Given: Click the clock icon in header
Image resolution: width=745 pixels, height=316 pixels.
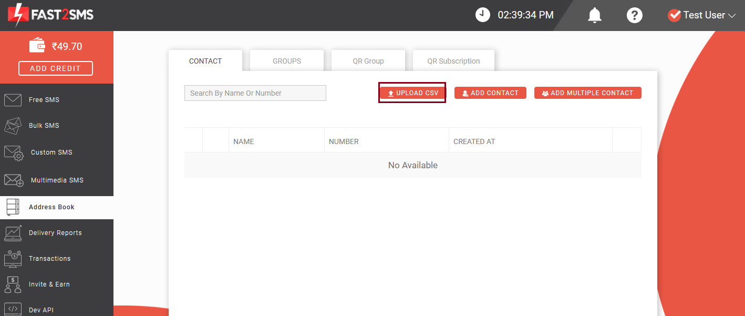Looking at the screenshot, I should (x=483, y=15).
